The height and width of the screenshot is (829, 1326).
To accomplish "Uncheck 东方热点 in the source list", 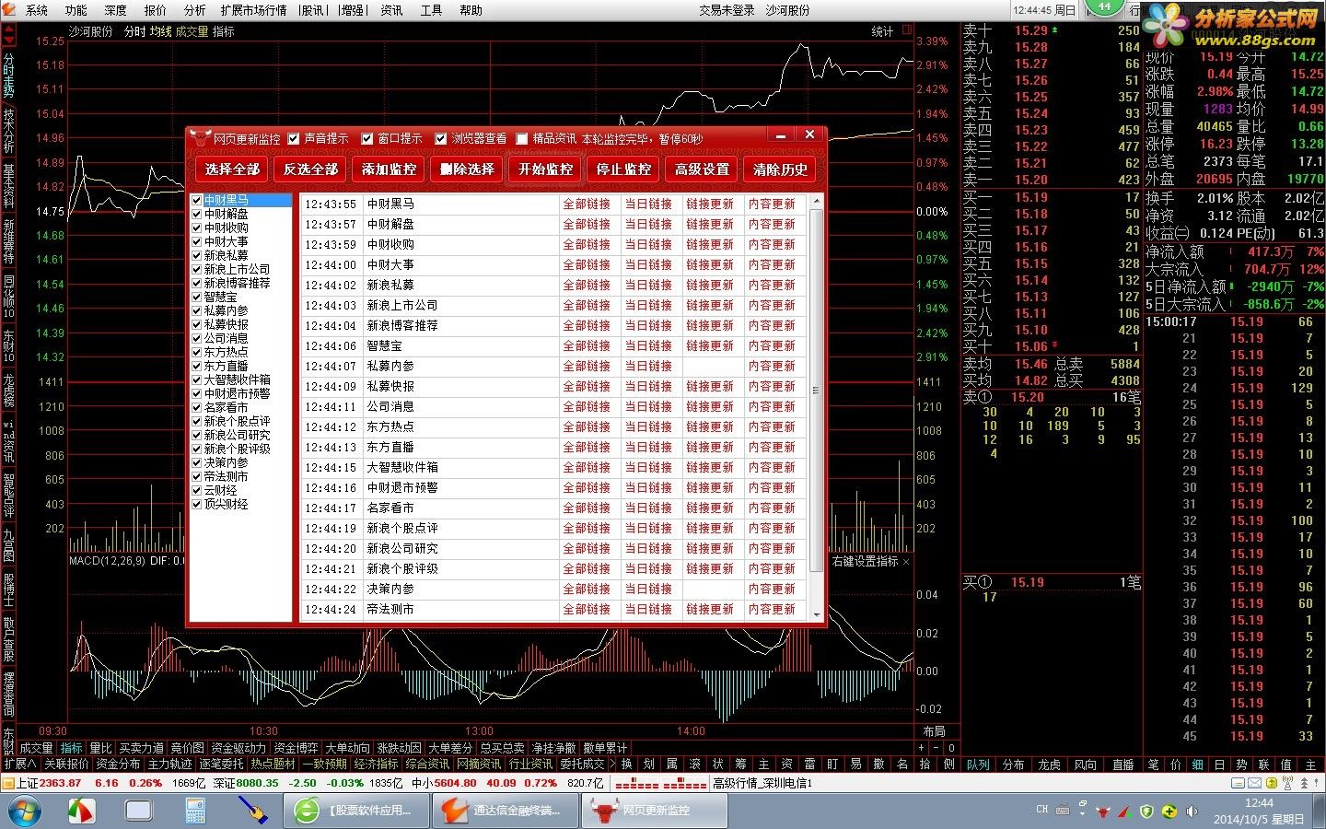I will pos(196,352).
